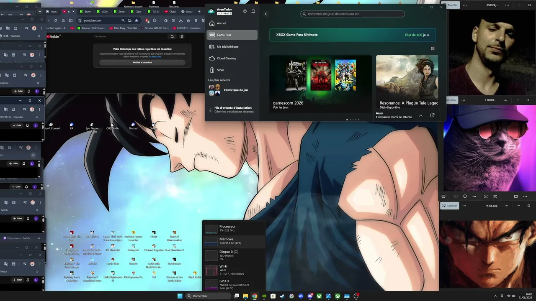Click the YouTube Rechercher search box
Screen dimensions: 536x301
point(131,36)
